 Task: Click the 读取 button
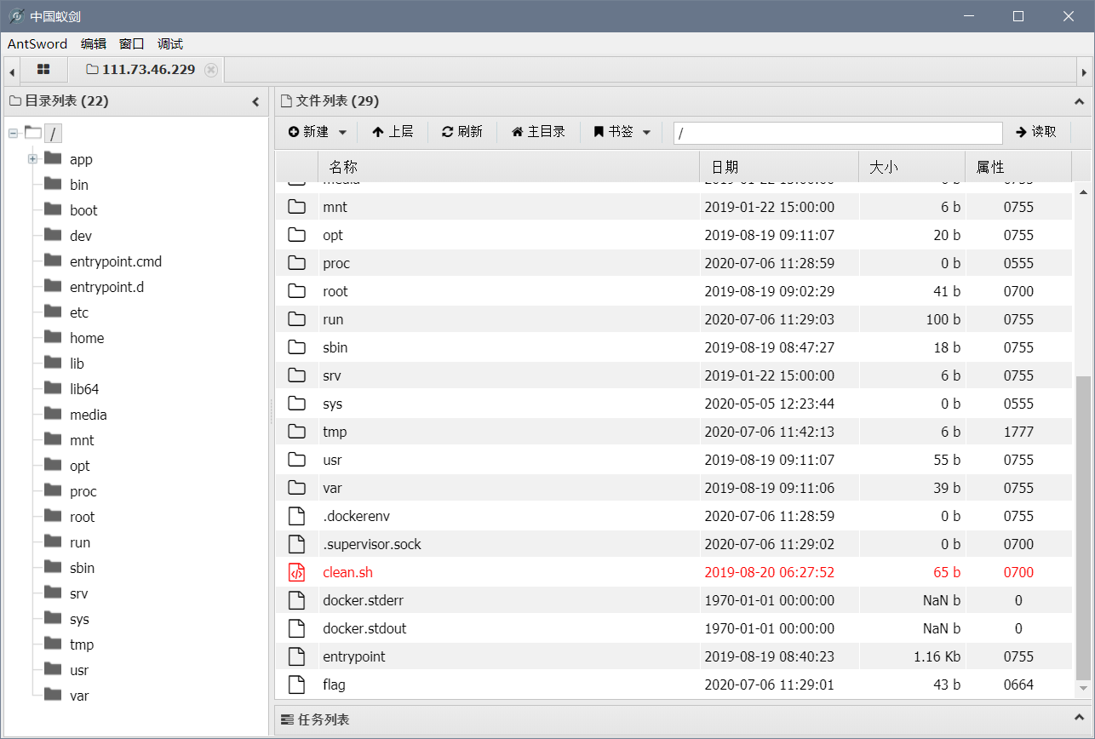pyautogui.click(x=1036, y=132)
